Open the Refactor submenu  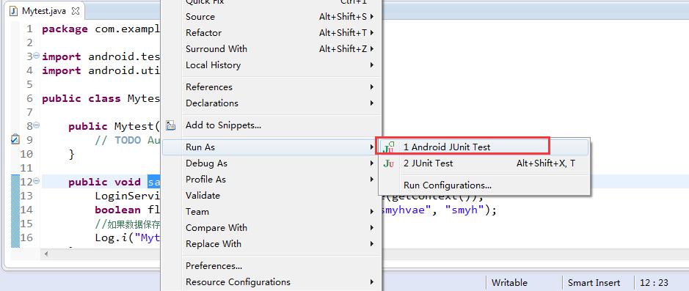click(x=271, y=33)
